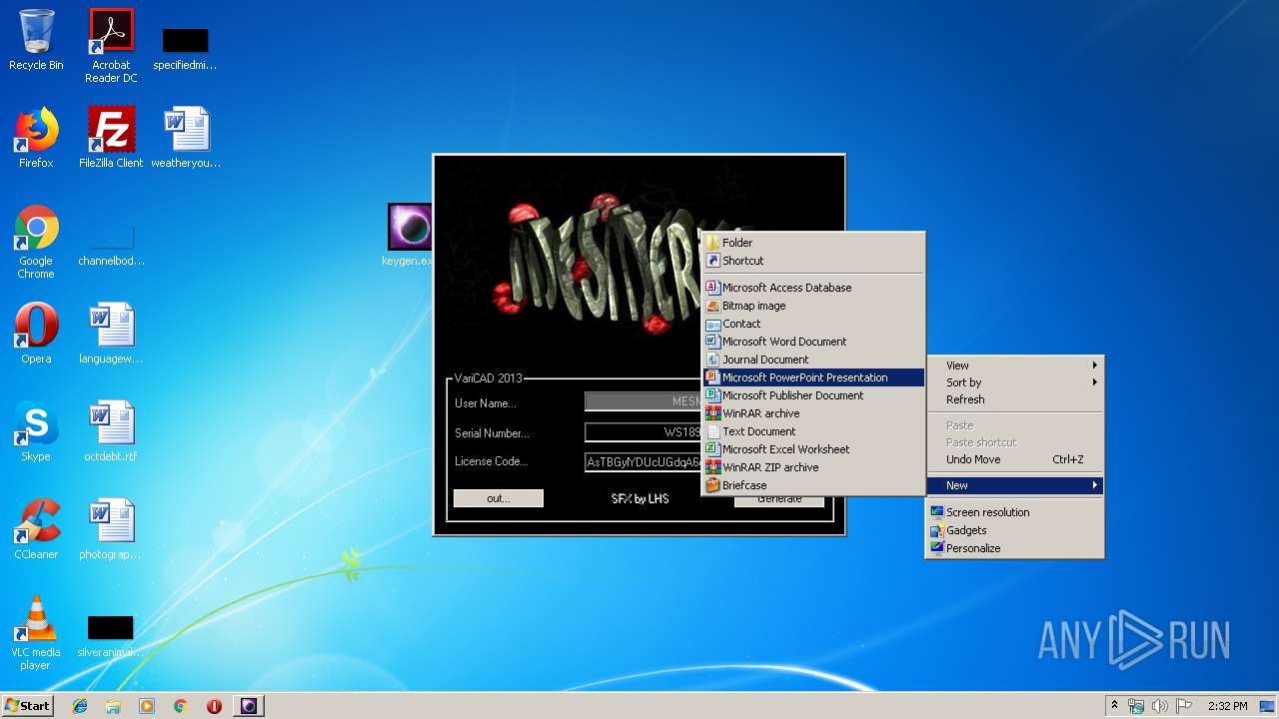This screenshot has width=1279, height=719.
Task: Select the silveranimal desktop file
Action: click(x=111, y=634)
